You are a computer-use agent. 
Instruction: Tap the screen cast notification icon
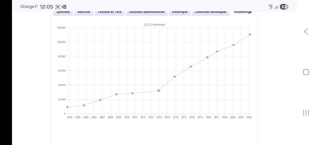pyautogui.click(x=64, y=7)
